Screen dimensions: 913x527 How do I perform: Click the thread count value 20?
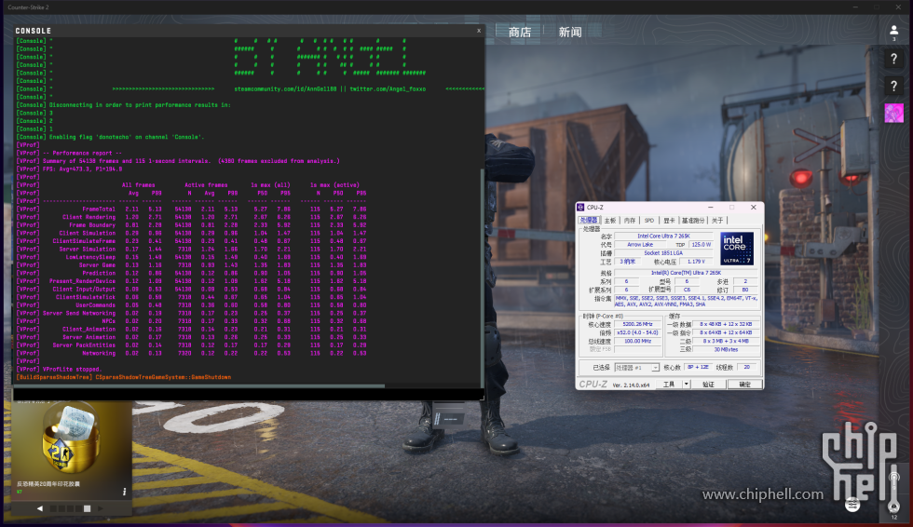coord(746,367)
